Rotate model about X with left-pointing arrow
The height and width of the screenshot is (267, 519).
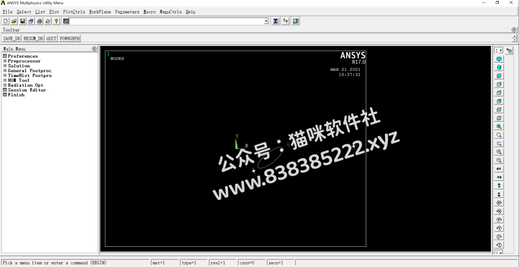[499, 211]
